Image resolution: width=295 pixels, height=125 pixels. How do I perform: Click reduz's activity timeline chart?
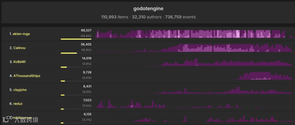(194, 104)
